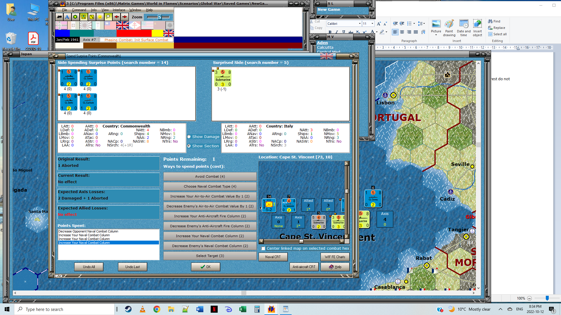Image resolution: width=561 pixels, height=315 pixels.
Task: Open the game's Window menu
Action: 135,10
